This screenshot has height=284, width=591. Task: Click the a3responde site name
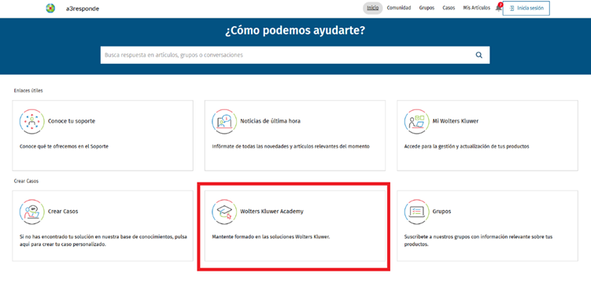pyautogui.click(x=82, y=9)
